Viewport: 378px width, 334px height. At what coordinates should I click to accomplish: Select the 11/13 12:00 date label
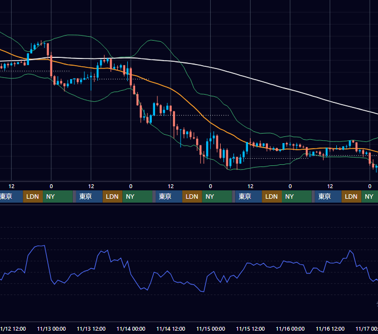click(x=91, y=328)
